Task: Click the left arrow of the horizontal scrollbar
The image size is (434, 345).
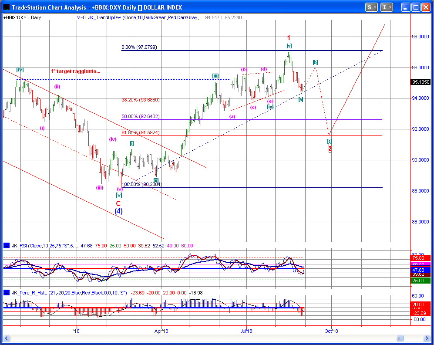Action: point(7,338)
